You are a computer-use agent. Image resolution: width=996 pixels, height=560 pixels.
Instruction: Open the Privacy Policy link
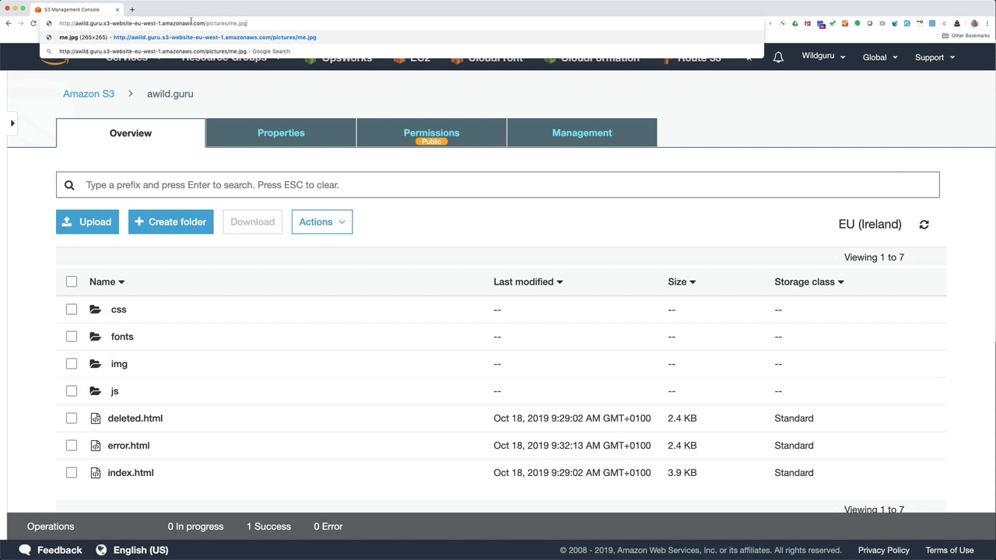click(x=884, y=550)
